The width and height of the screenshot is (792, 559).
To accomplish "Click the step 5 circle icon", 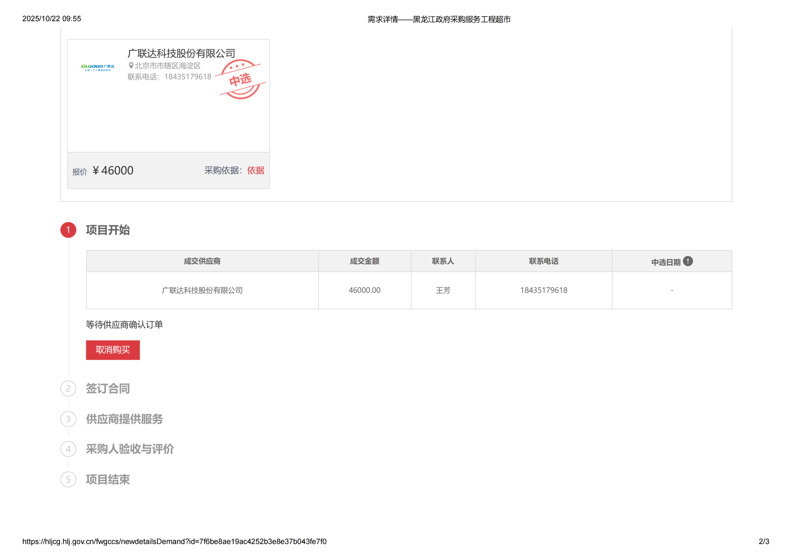I will (x=68, y=479).
